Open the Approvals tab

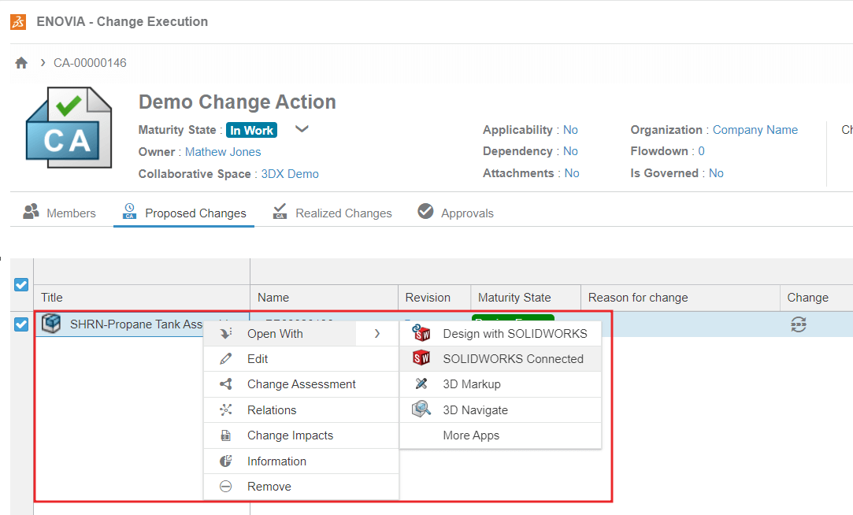pos(455,213)
